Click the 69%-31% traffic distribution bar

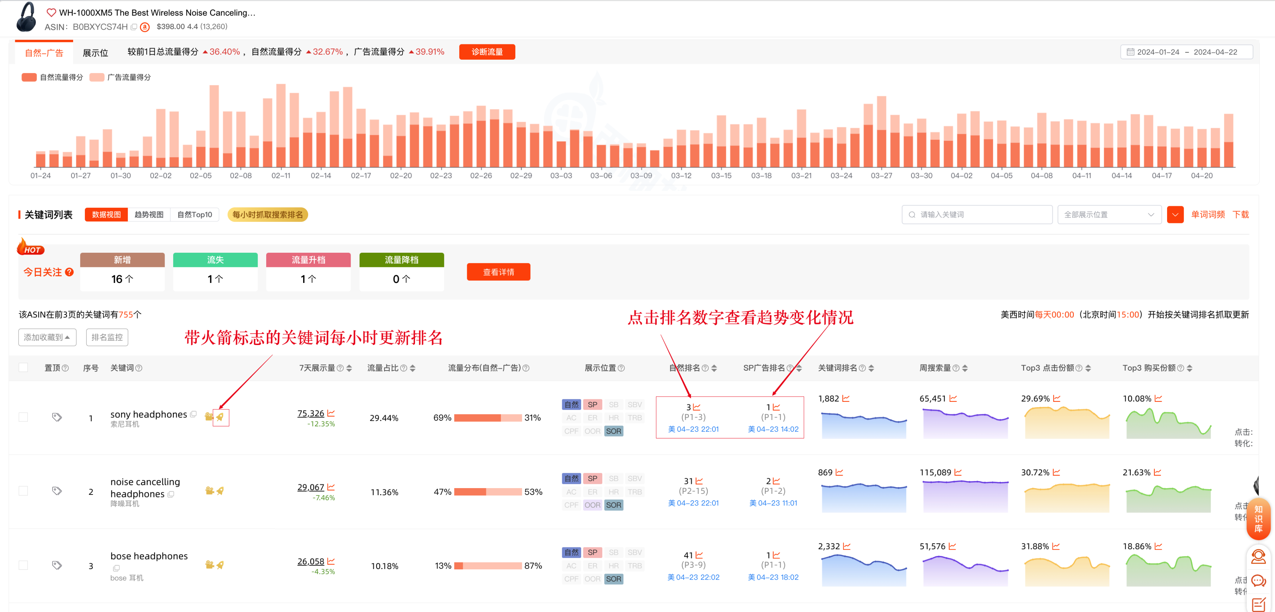pyautogui.click(x=487, y=417)
